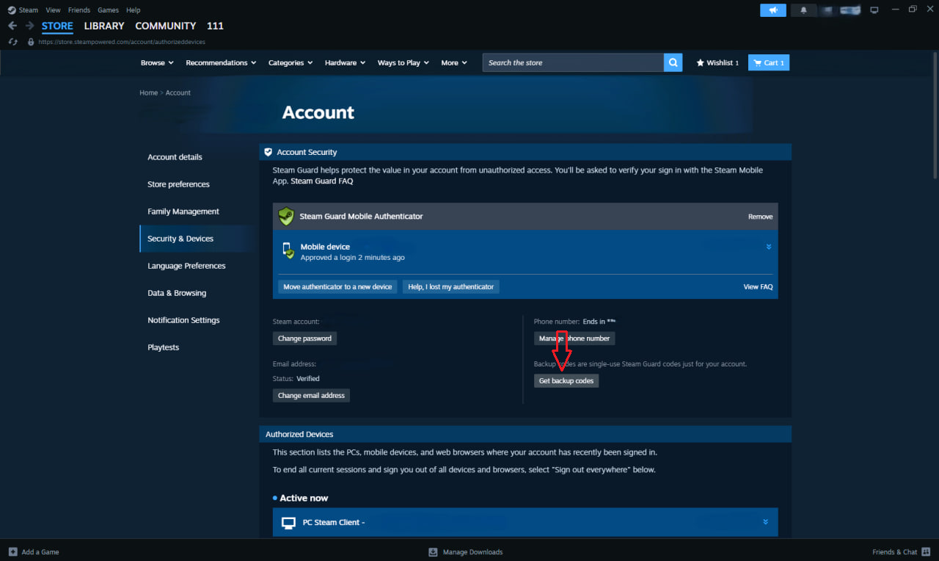Click Move authenticator to a new device
939x561 pixels.
(337, 286)
